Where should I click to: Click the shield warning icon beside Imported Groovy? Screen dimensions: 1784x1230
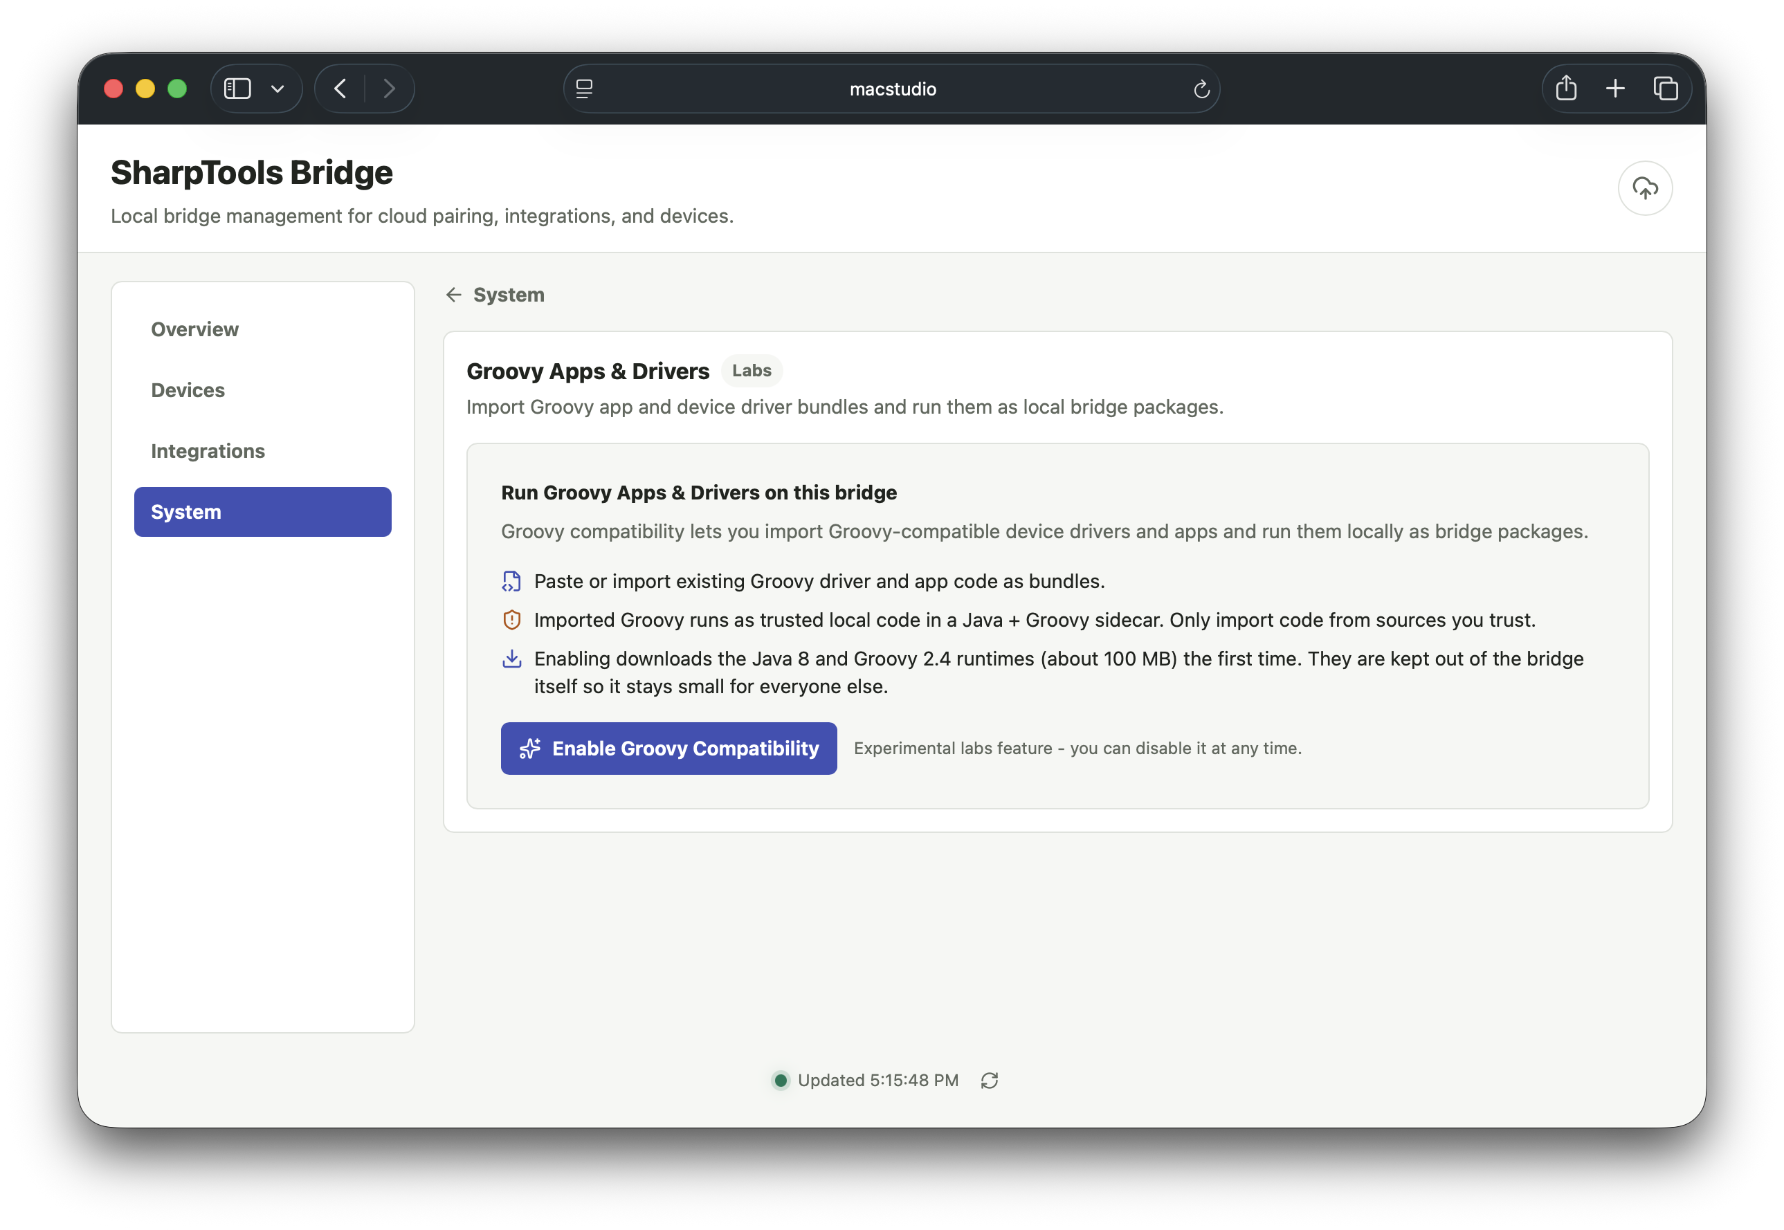pos(511,620)
